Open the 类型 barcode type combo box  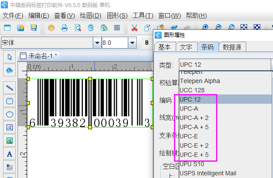click(226, 65)
